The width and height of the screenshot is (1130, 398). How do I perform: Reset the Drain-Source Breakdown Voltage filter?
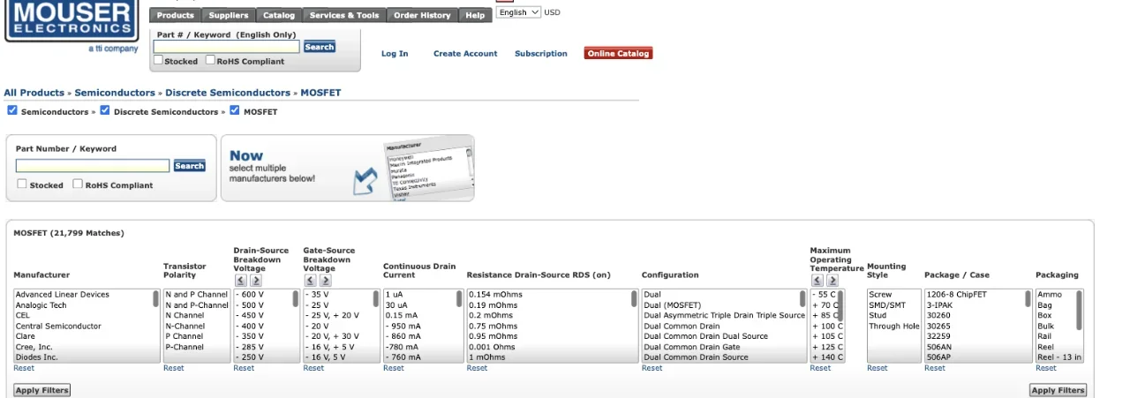pyautogui.click(x=244, y=368)
